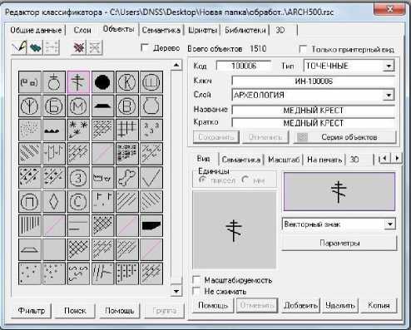Enable Масштабируемость checkbox
The image size is (411, 330).
196,280
